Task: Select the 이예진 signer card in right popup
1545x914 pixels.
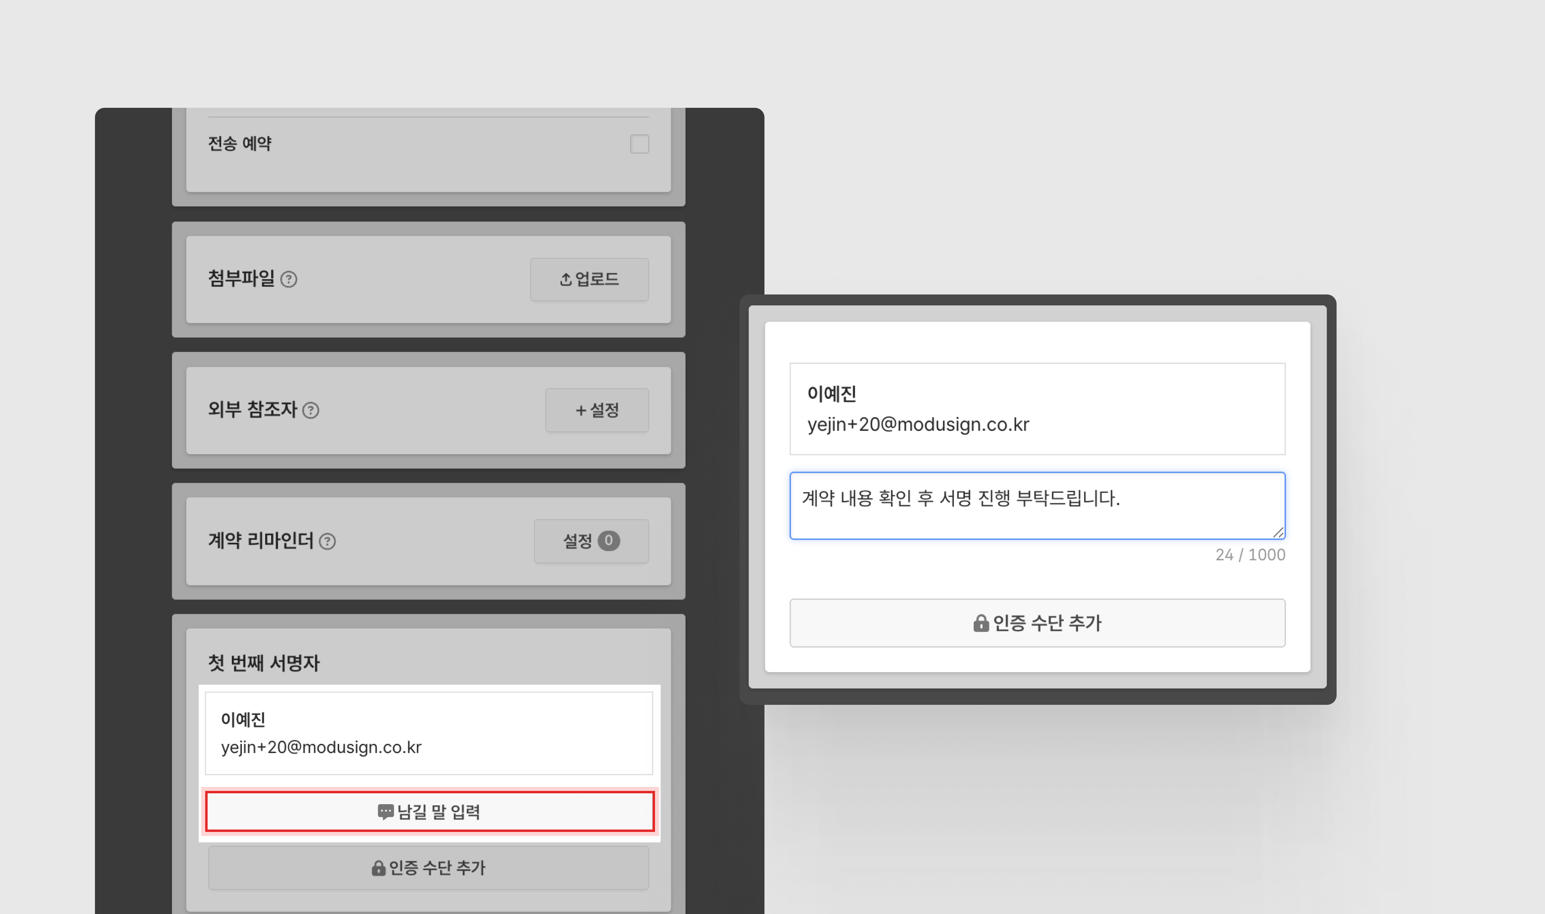Action: (x=1037, y=409)
